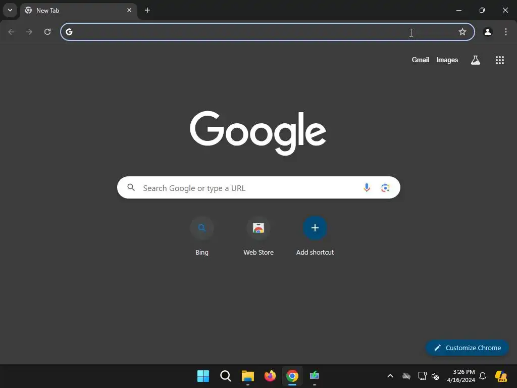Bookmark this tab with the star
Image resolution: width=517 pixels, height=388 pixels.
point(462,32)
